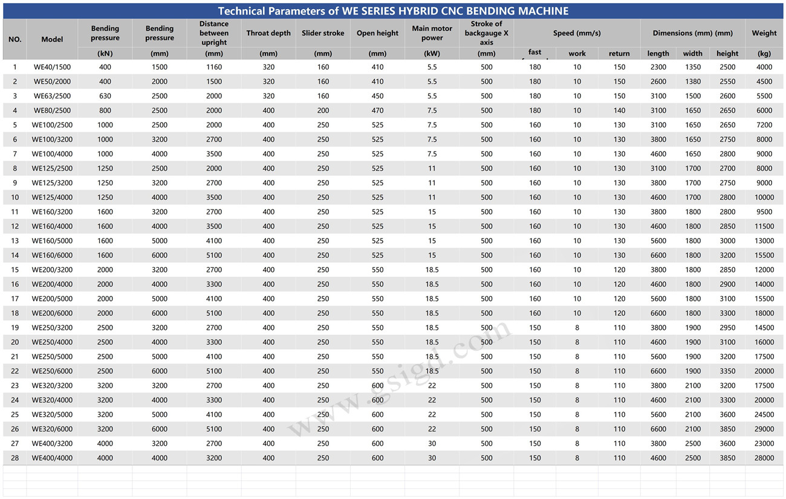Click the 'length' dimension subheader
Viewport: 786px width, 499px height.
[658, 53]
